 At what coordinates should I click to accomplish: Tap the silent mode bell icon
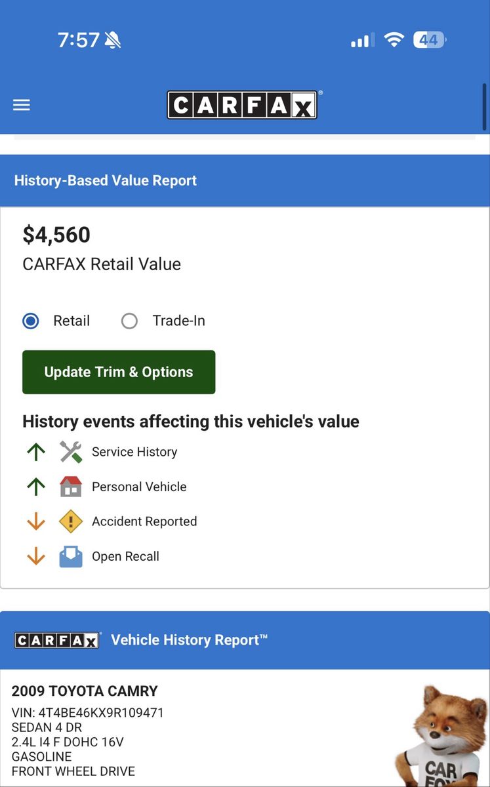(x=112, y=41)
